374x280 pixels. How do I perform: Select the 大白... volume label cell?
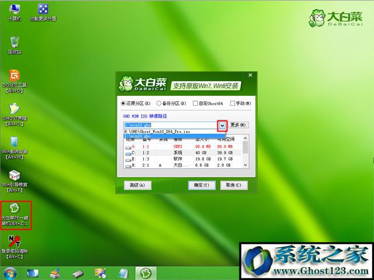[x=181, y=165]
